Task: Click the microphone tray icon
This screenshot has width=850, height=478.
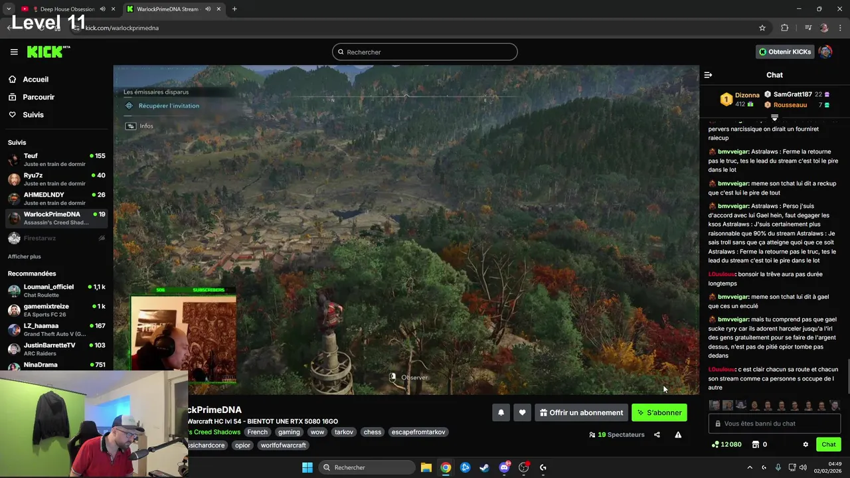Action: tap(778, 467)
